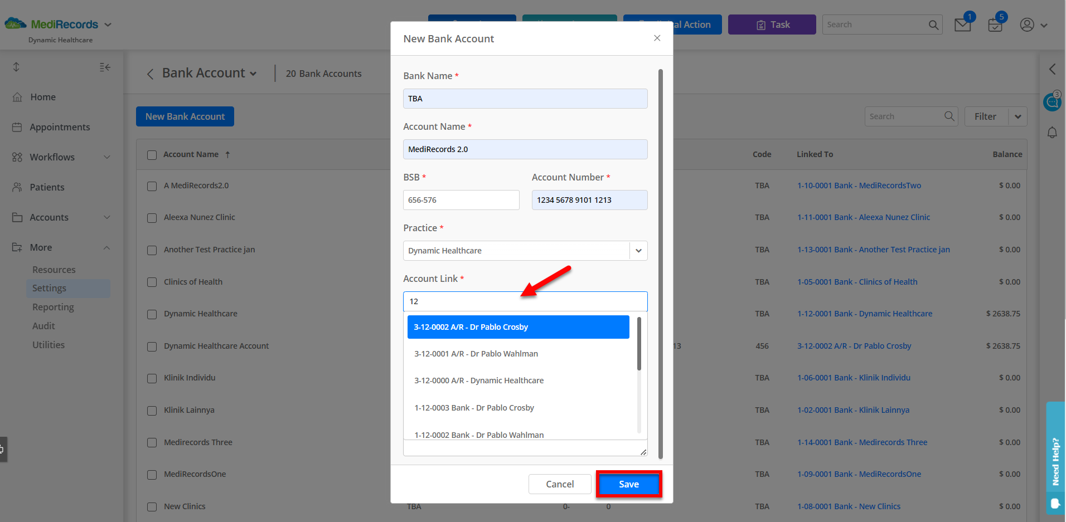The image size is (1066, 522).
Task: Open the Filter dropdown arrow
Action: tap(1017, 116)
